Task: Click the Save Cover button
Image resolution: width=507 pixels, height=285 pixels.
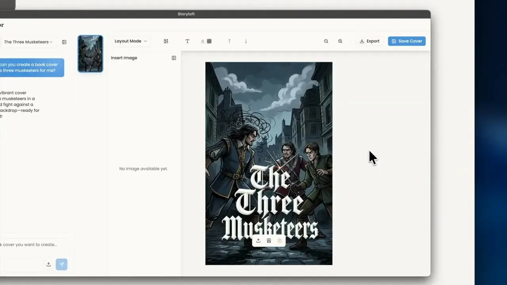Action: 407,41
